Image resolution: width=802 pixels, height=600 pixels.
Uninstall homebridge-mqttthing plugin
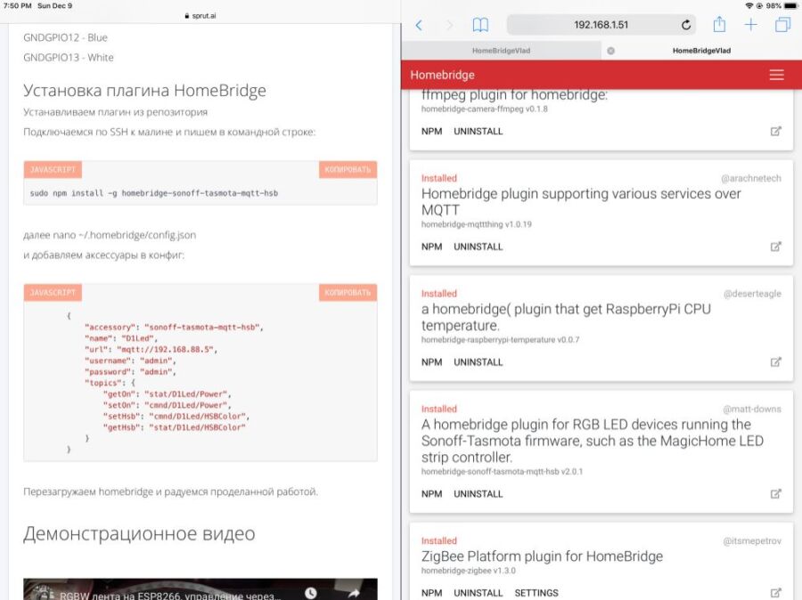479,247
